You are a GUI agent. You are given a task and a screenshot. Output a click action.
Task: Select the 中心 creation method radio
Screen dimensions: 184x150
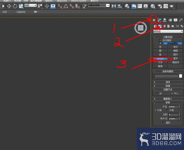click(172, 93)
